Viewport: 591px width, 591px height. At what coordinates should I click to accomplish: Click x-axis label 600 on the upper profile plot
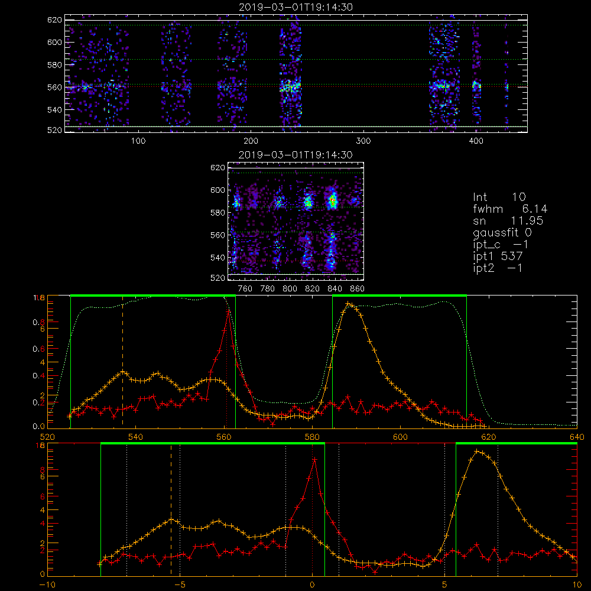(400, 437)
